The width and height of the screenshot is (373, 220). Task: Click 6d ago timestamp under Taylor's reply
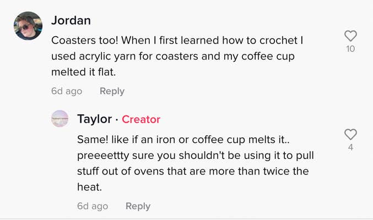(x=93, y=206)
